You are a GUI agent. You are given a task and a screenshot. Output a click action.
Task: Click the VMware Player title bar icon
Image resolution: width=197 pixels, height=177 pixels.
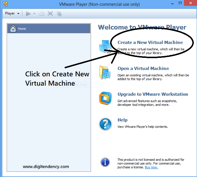point(5,4)
